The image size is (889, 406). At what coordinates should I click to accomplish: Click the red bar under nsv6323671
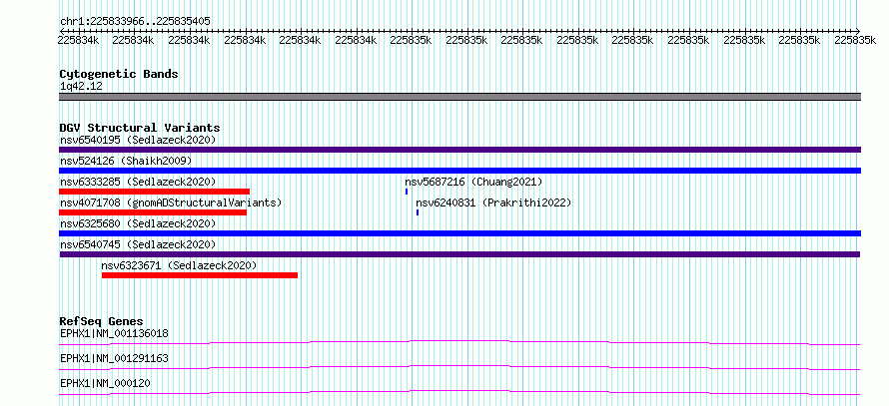pos(200,275)
